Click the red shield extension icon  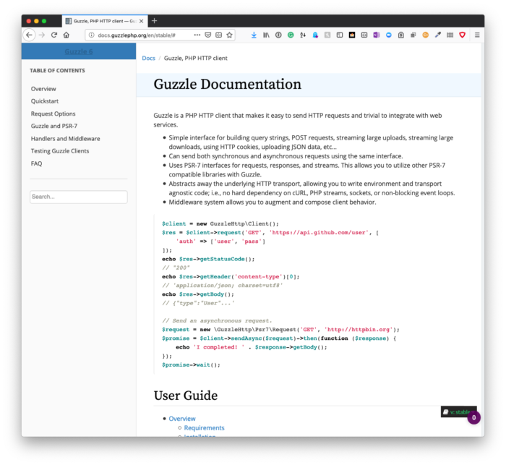tap(462, 35)
